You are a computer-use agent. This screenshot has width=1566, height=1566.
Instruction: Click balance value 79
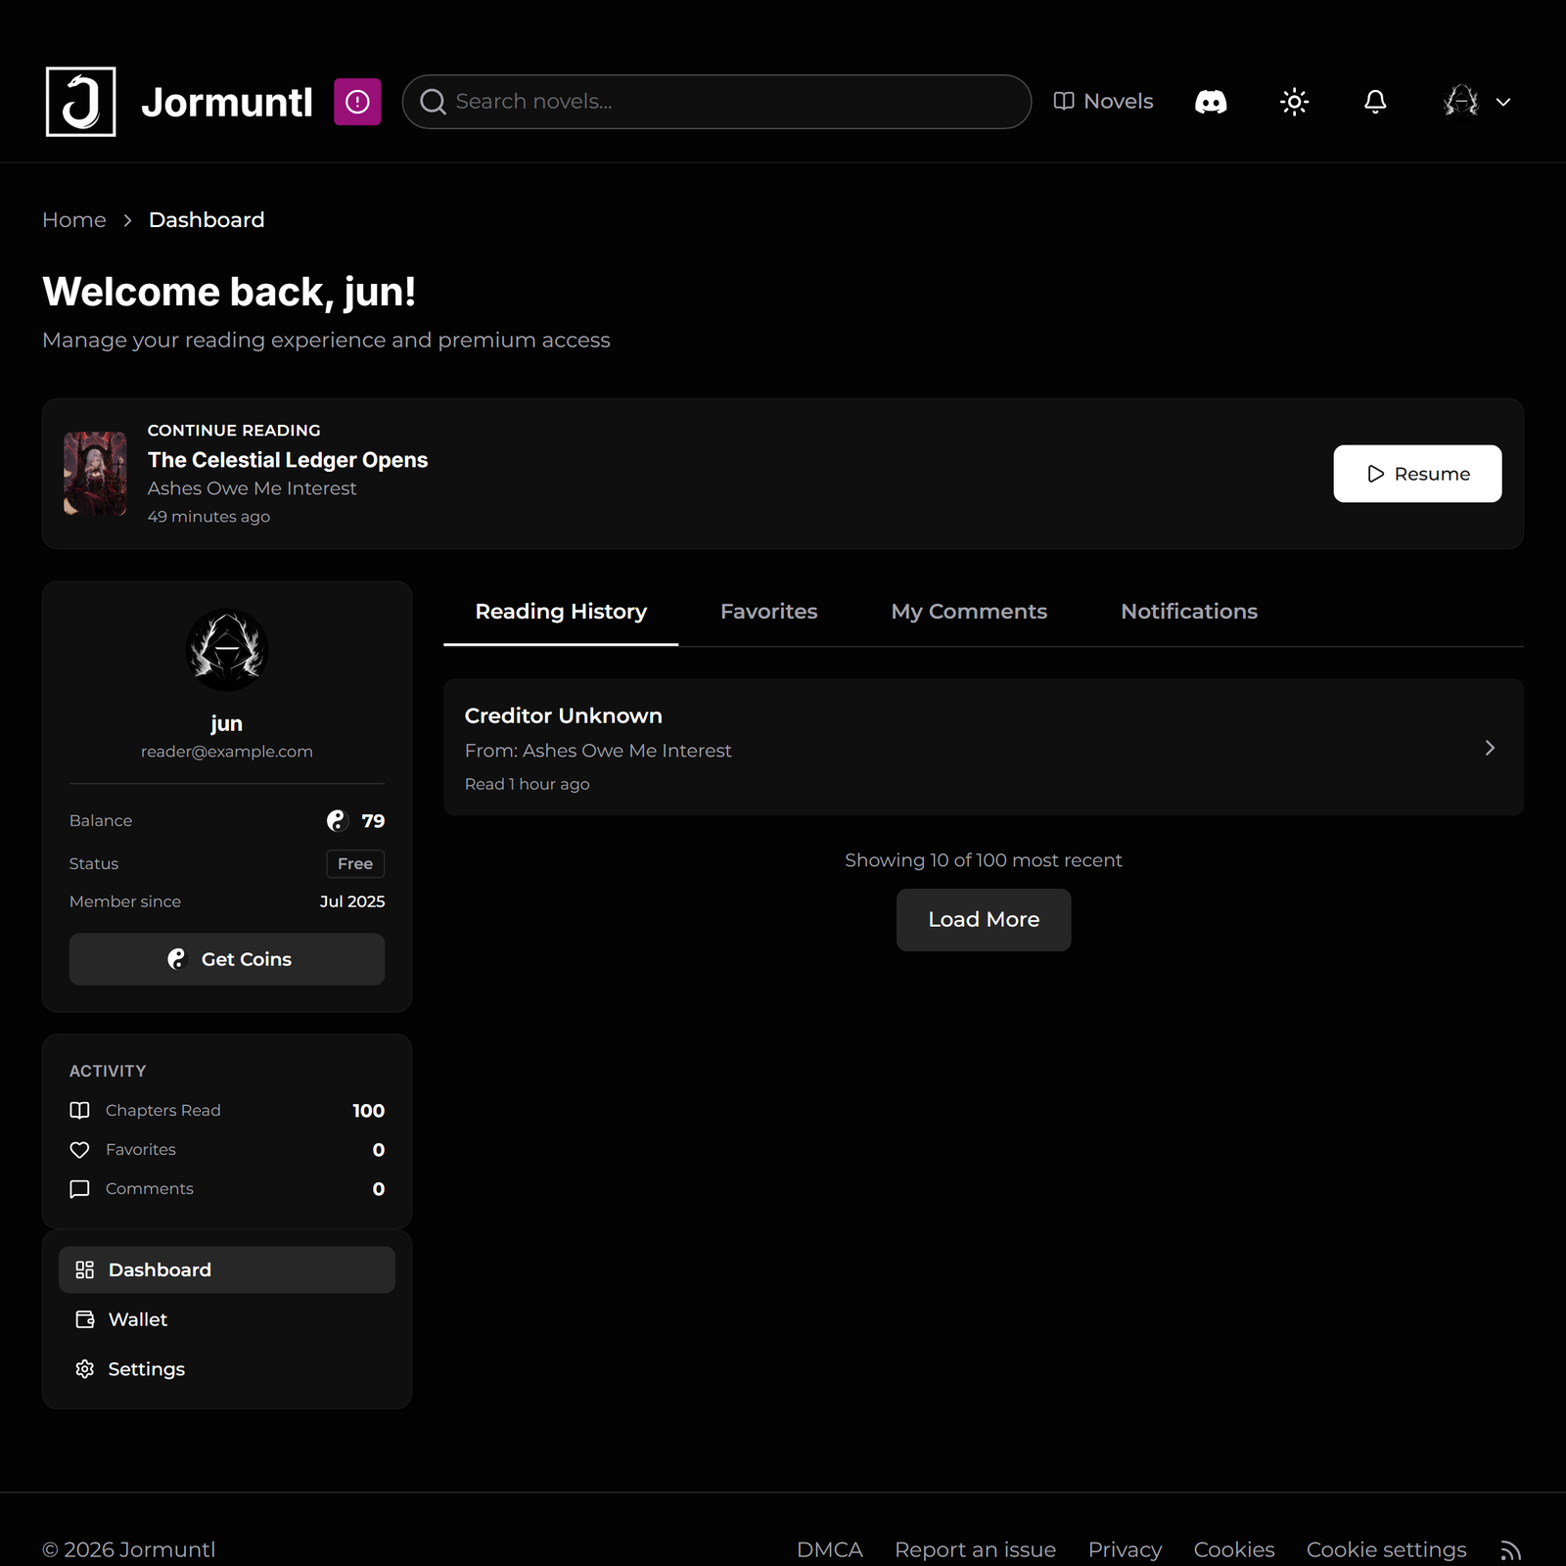pyautogui.click(x=373, y=821)
